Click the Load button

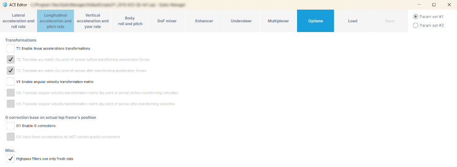pos(353,21)
